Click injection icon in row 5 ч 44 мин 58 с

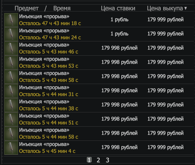[11, 134]
